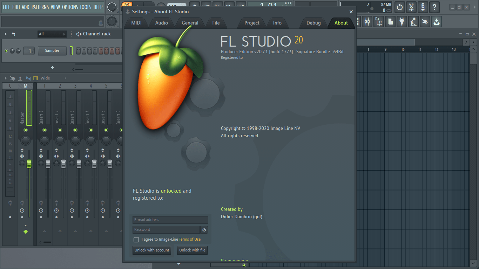Click the mixer multi-touch hand icon
This screenshot has height=269, width=479.
click(x=13, y=78)
